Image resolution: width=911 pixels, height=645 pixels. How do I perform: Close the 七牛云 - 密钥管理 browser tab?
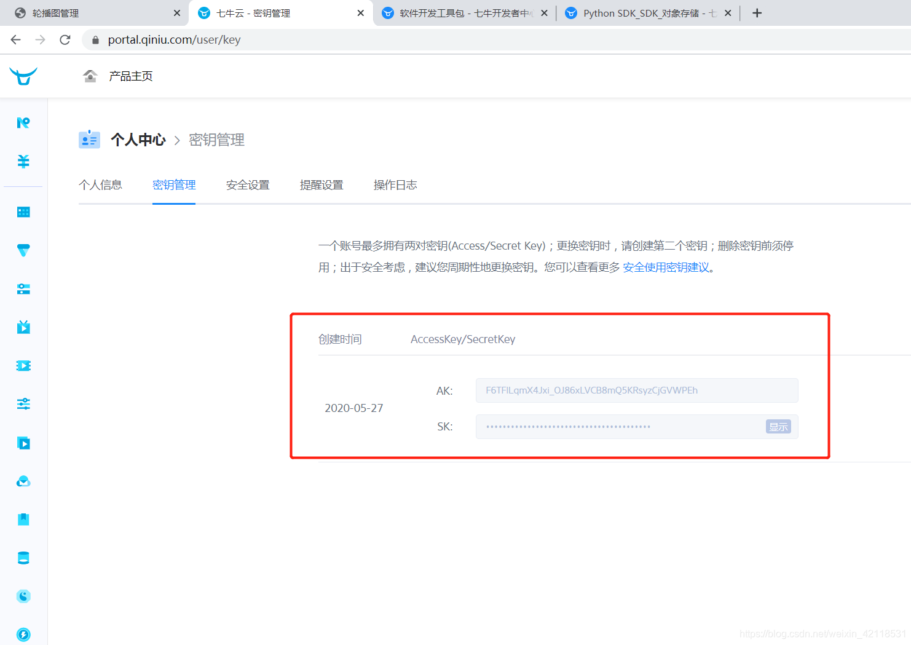[x=361, y=13]
